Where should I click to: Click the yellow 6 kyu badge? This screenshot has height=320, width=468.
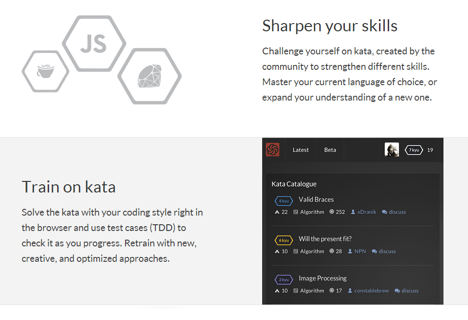point(284,240)
